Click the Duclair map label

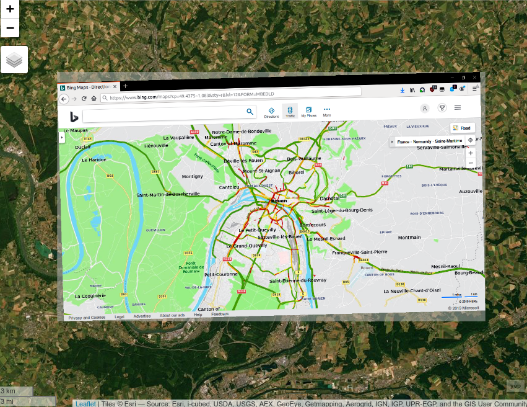tap(83, 147)
